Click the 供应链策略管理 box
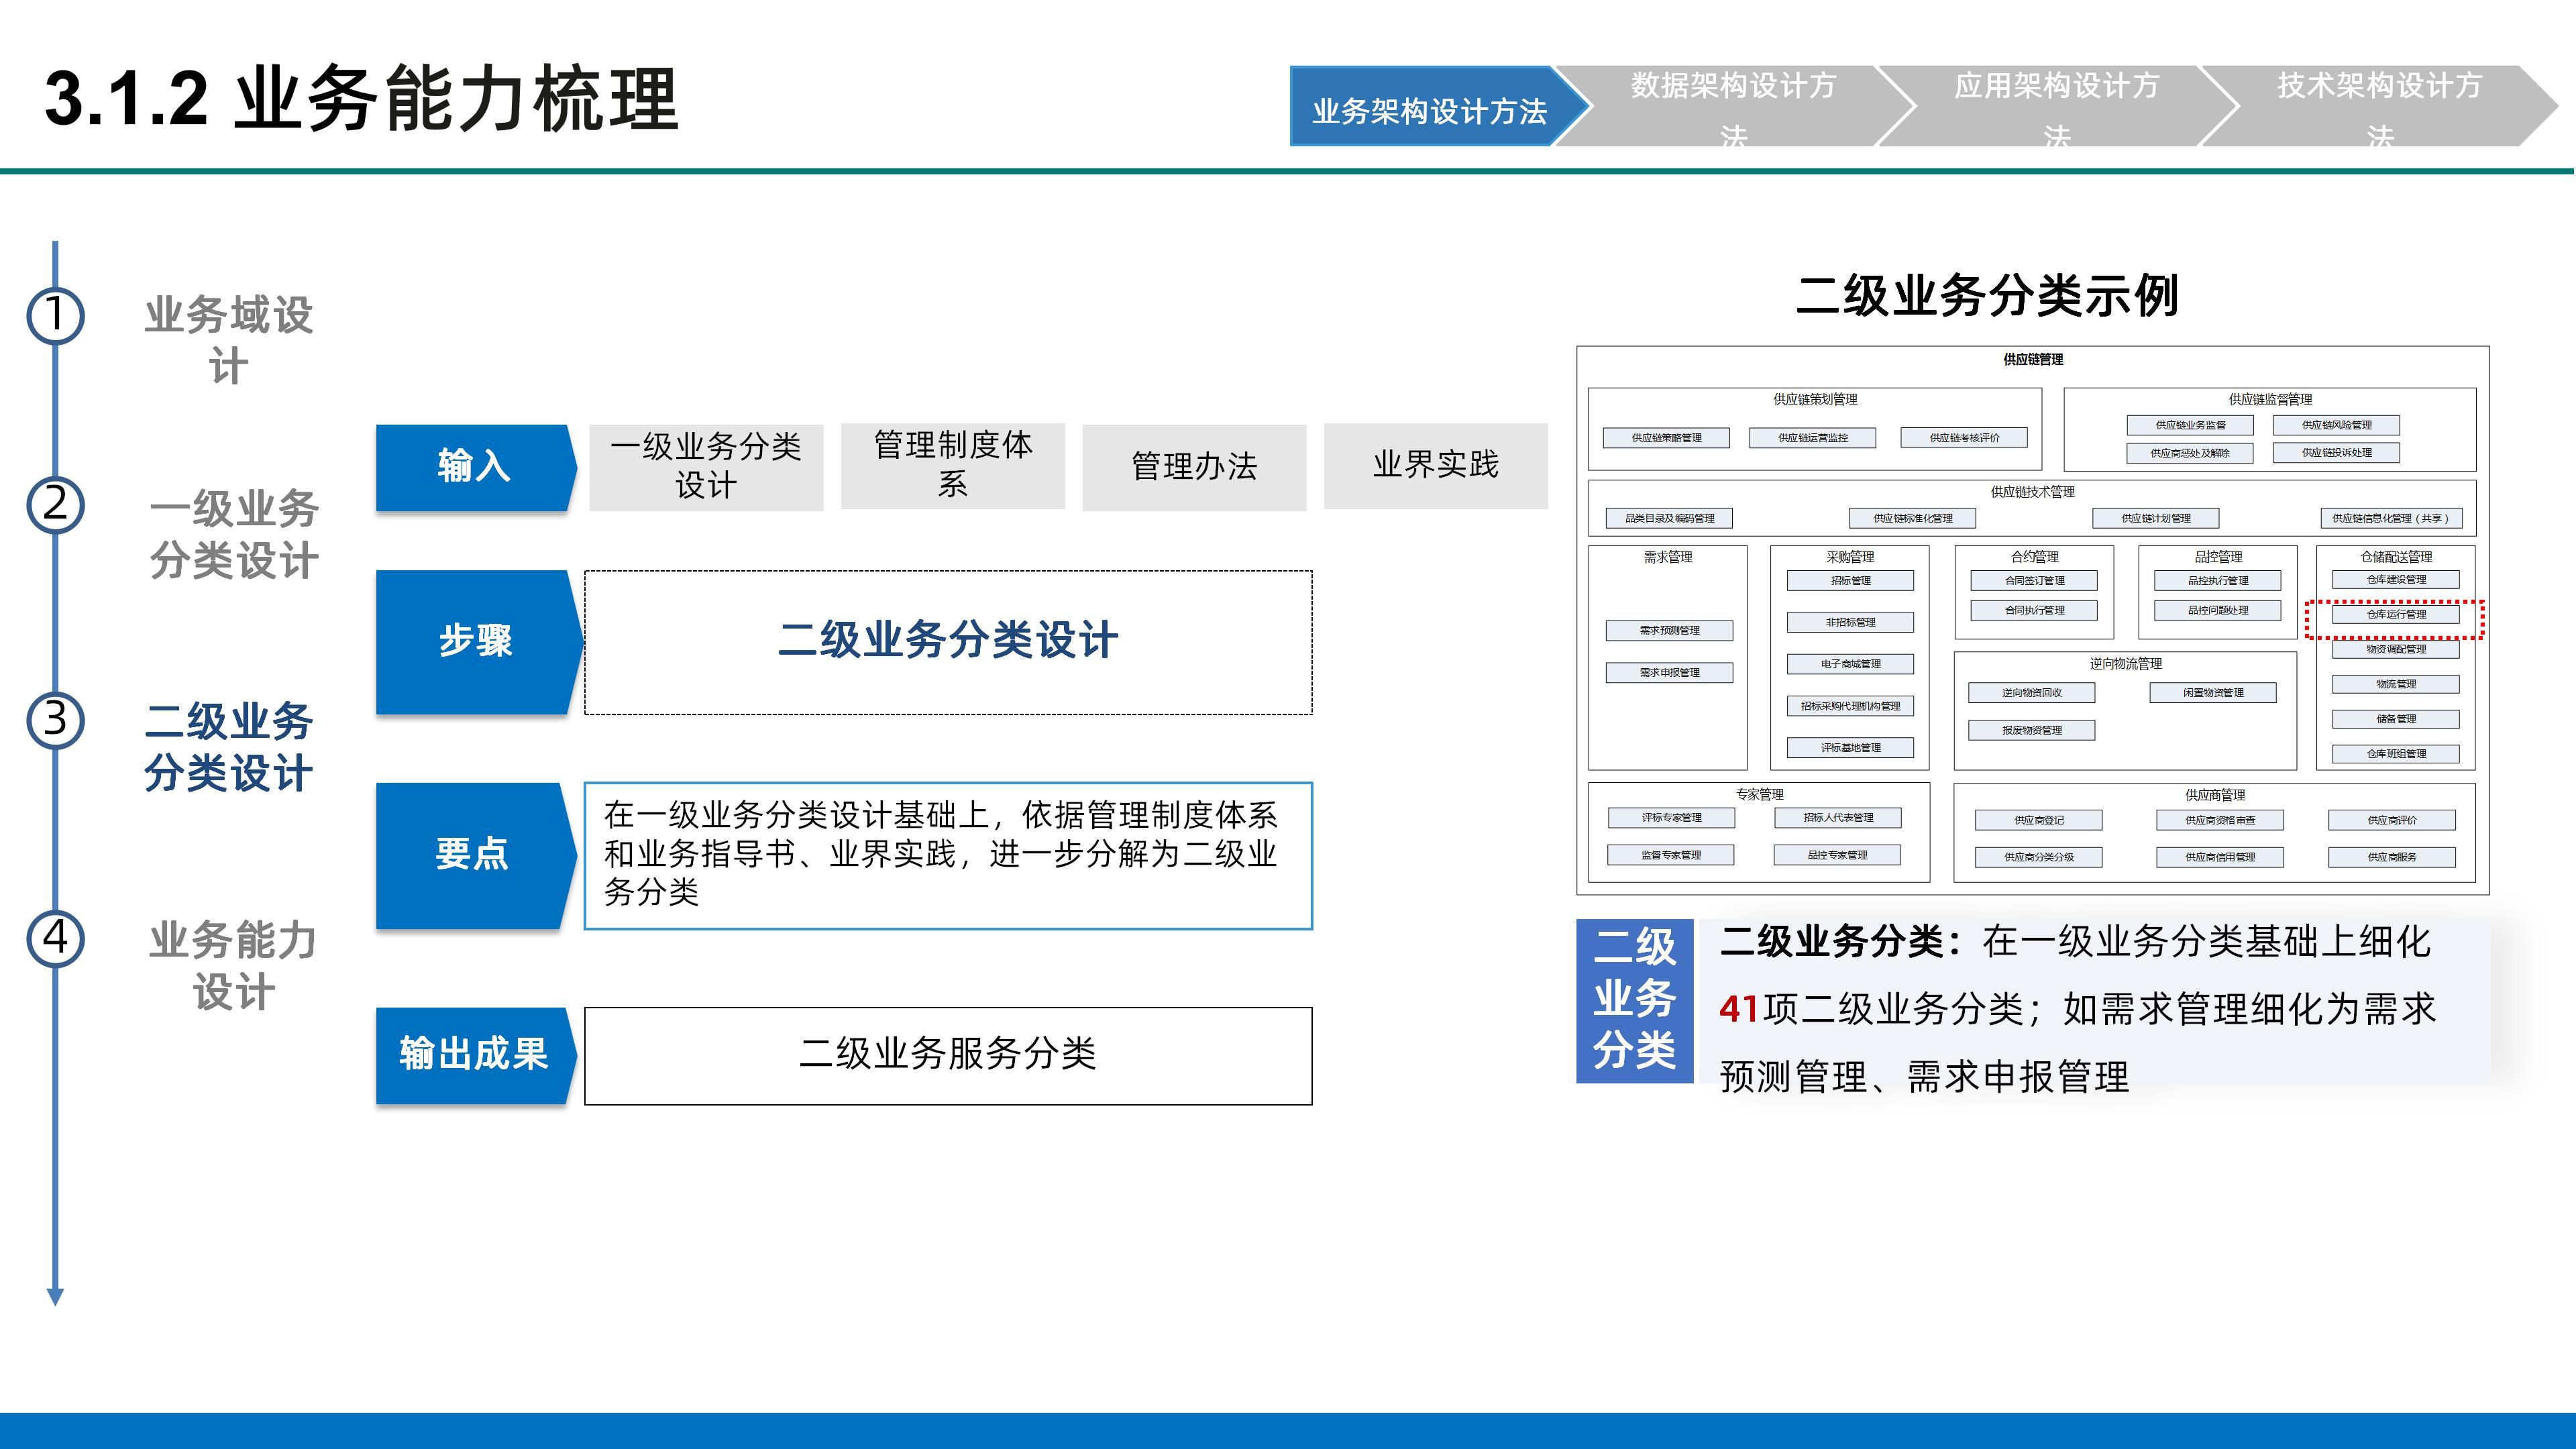 (x=1666, y=437)
